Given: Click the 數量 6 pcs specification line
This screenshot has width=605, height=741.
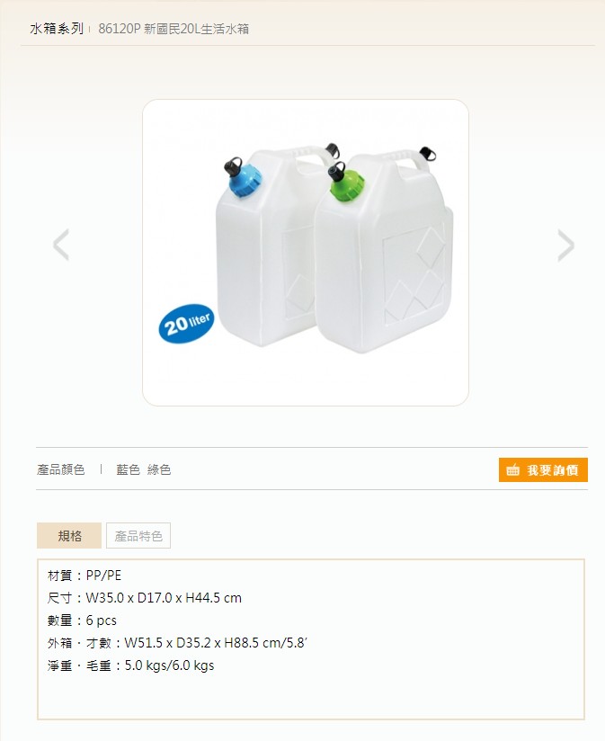Looking at the screenshot, I should click(x=82, y=620).
